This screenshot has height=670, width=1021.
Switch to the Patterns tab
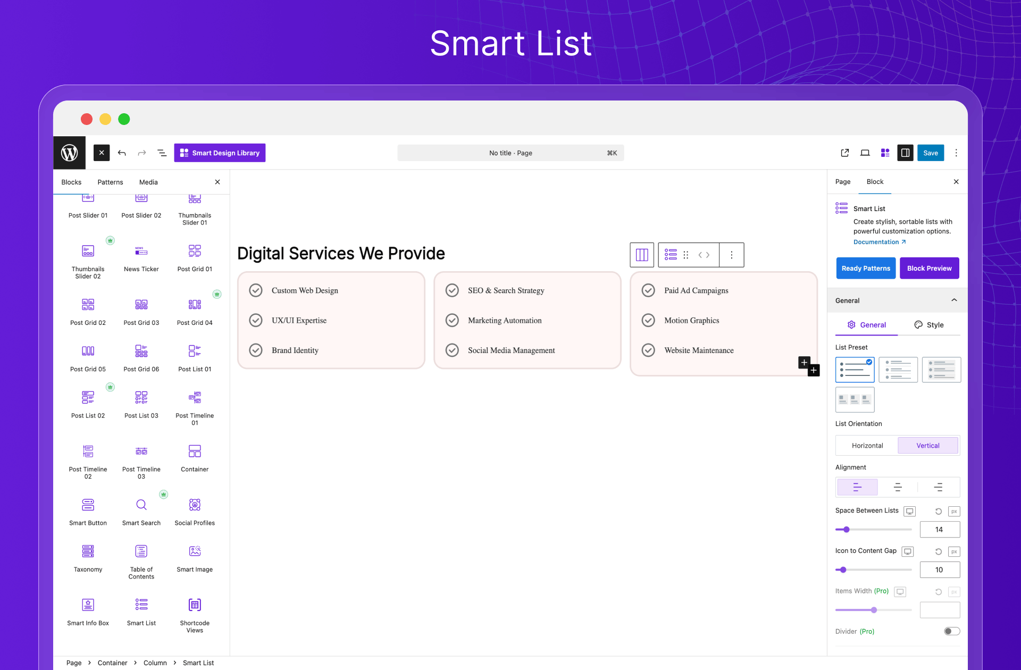110,182
